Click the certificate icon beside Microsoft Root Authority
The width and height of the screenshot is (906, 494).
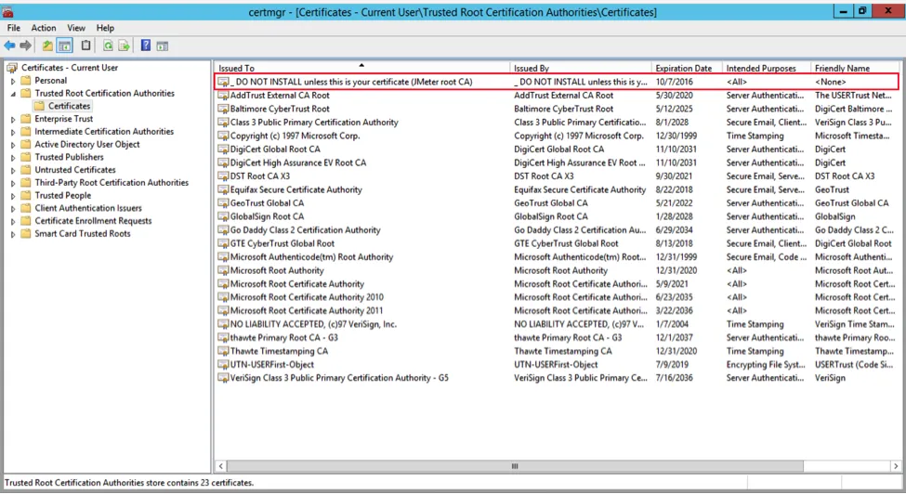click(x=223, y=270)
